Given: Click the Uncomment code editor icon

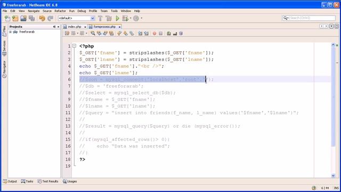Looking at the screenshot, I should tap(175, 33).
